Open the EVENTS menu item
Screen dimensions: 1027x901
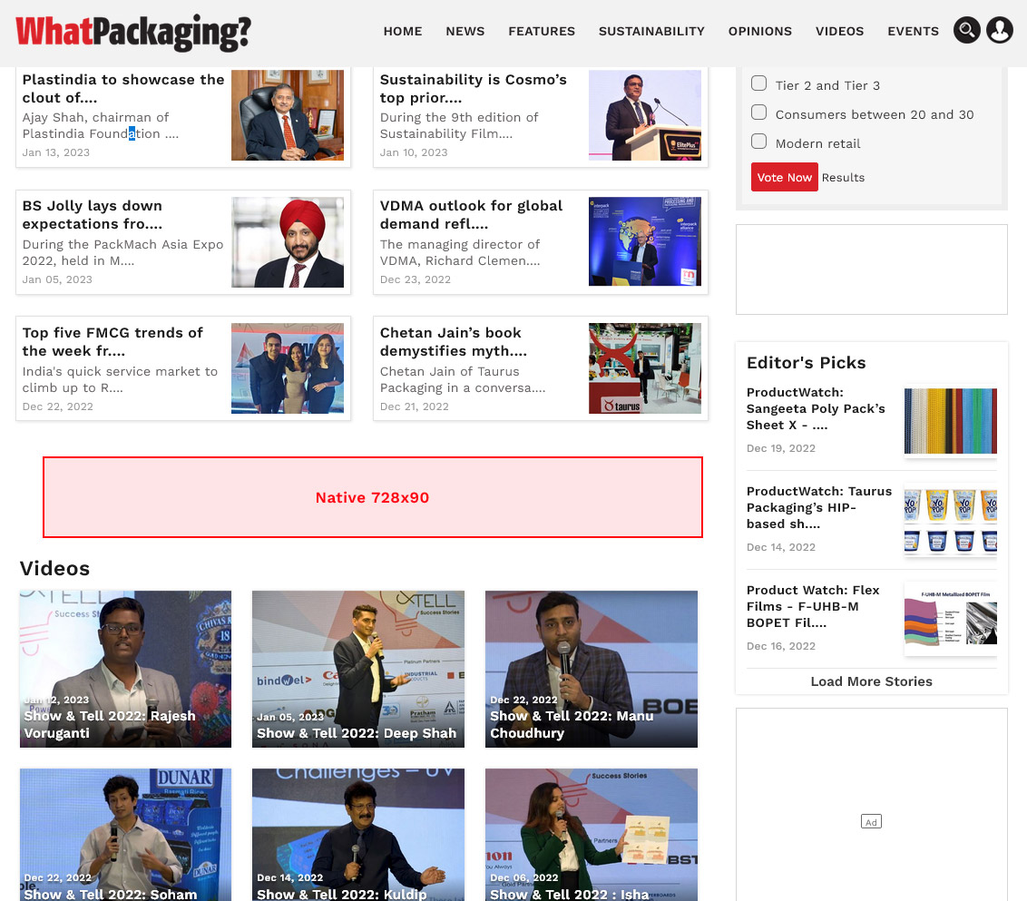913,31
